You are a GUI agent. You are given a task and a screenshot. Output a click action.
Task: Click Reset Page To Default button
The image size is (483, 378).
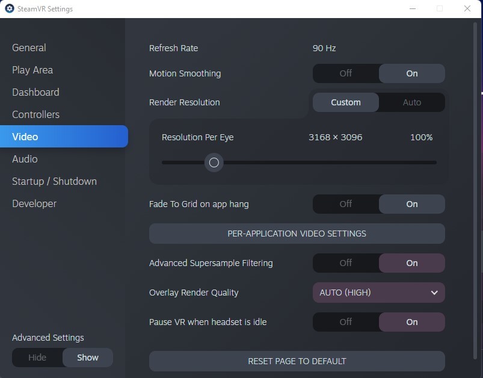[x=297, y=361]
